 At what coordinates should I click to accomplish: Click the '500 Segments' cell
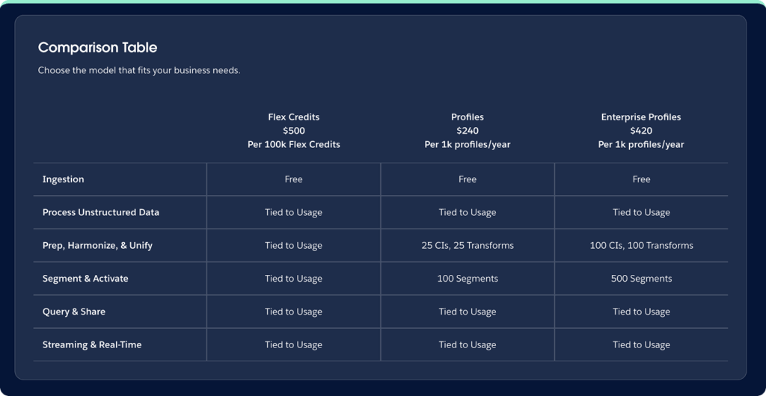(x=641, y=279)
